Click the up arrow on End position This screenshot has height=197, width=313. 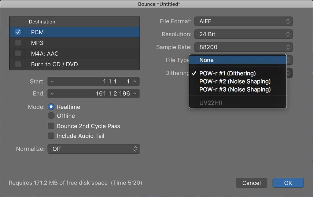(x=135, y=94)
